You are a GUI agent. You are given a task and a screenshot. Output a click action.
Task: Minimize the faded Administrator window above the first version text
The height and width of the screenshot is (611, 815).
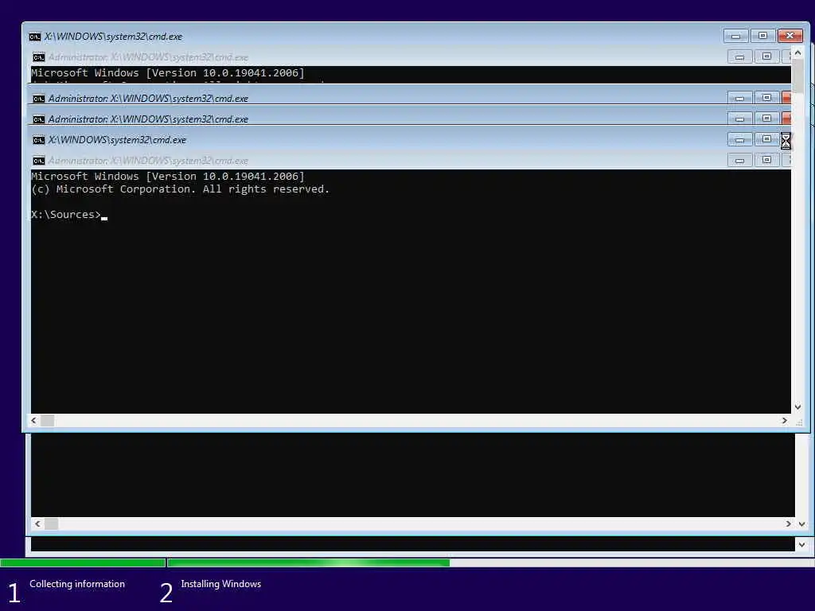(x=739, y=56)
